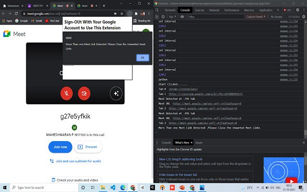The image size is (307, 192).
Task: Open the Reading list
Action: (142, 21)
